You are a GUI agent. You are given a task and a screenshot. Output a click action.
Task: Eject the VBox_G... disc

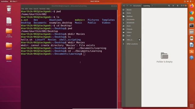point(139,40)
